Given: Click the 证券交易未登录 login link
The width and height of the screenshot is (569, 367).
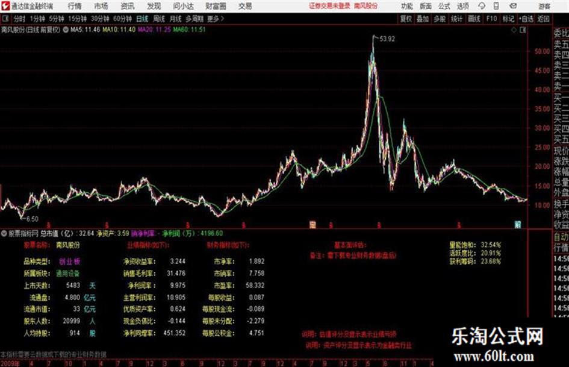Looking at the screenshot, I should click(x=329, y=6).
